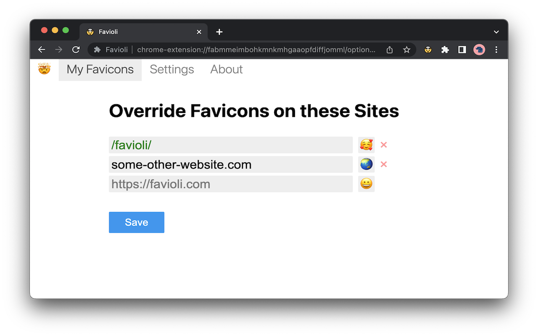This screenshot has height=336, width=538.
Task: Open the Chrome three-dot menu
Action: [x=496, y=50]
